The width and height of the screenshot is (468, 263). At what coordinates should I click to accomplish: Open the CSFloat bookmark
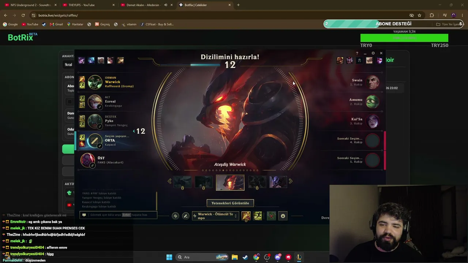click(157, 24)
